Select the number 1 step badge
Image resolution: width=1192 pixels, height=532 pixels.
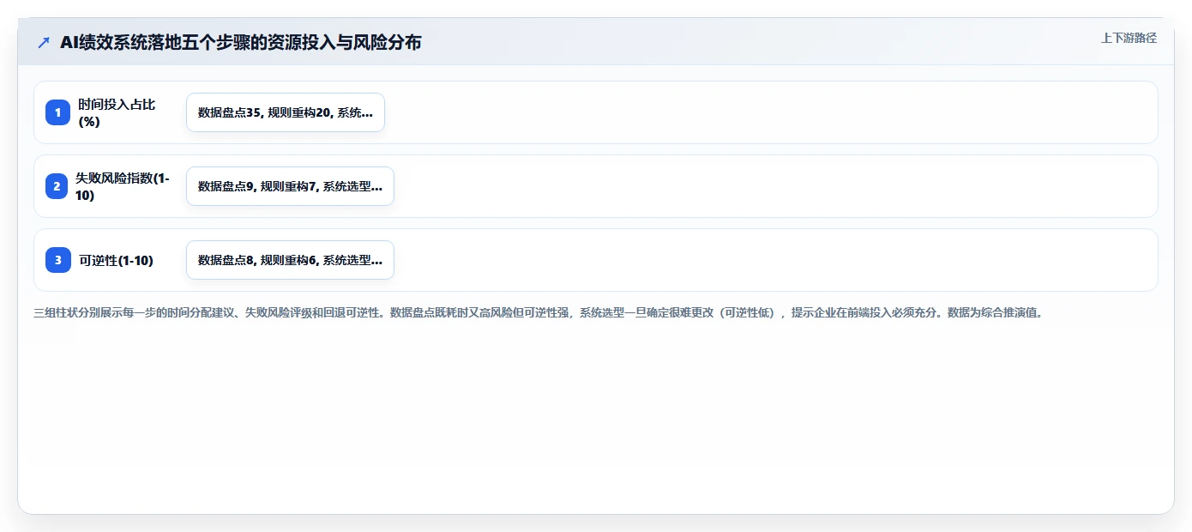pos(57,112)
